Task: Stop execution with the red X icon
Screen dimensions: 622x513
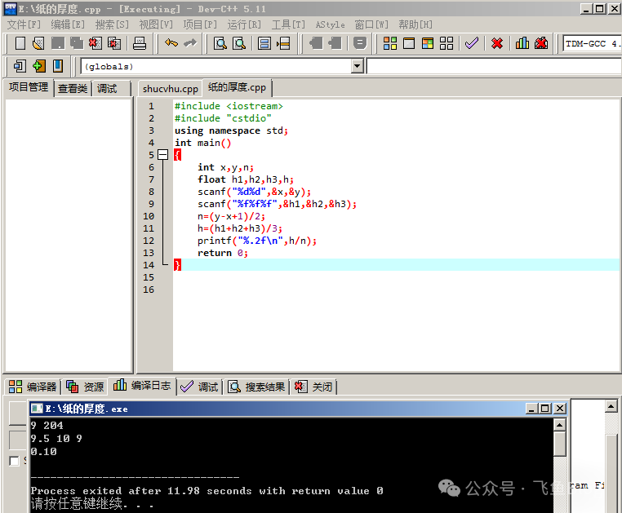Action: coord(497,43)
